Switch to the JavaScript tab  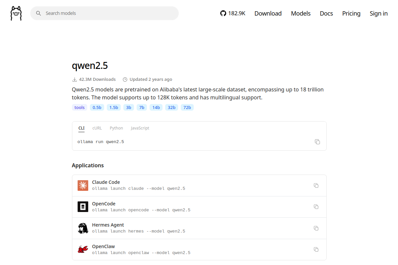[140, 128]
